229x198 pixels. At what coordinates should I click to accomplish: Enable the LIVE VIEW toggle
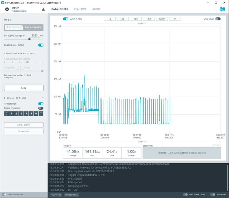(218, 19)
